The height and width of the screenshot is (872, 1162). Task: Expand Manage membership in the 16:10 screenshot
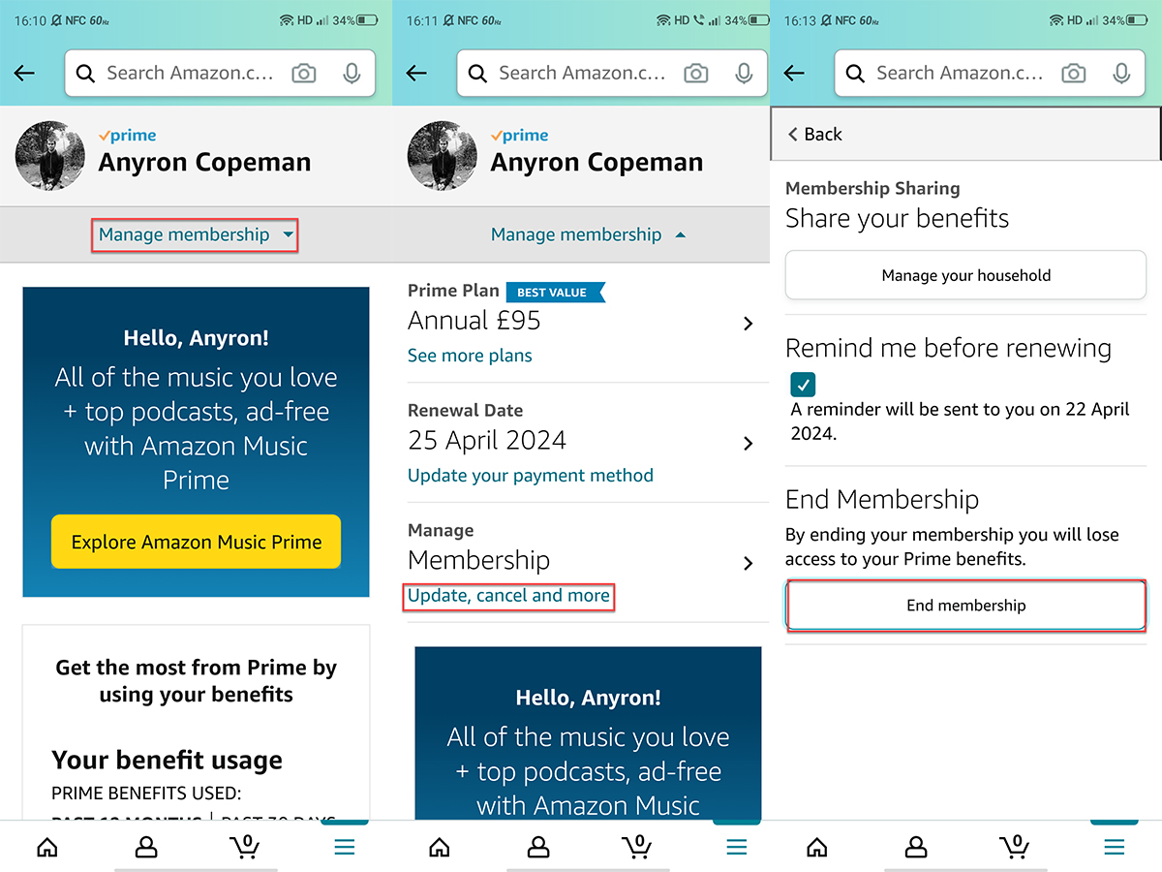[195, 234]
